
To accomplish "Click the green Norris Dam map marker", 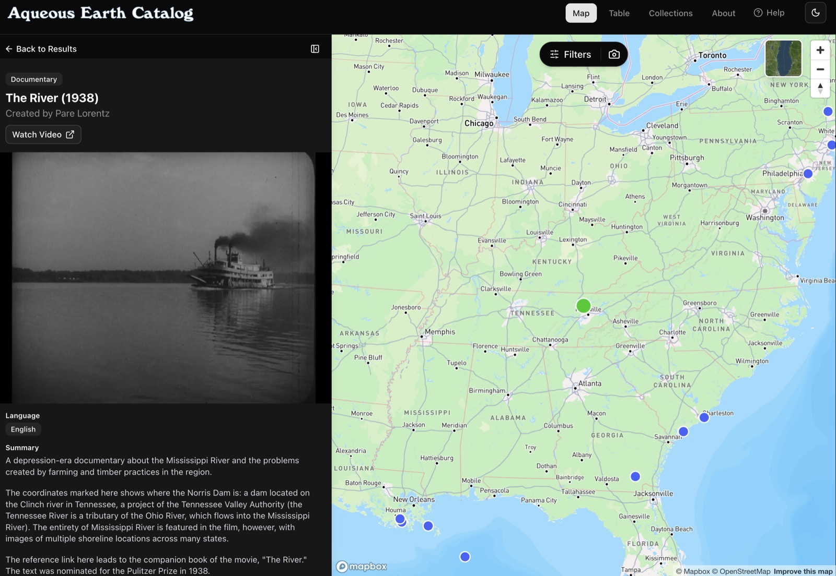I will click(x=583, y=306).
